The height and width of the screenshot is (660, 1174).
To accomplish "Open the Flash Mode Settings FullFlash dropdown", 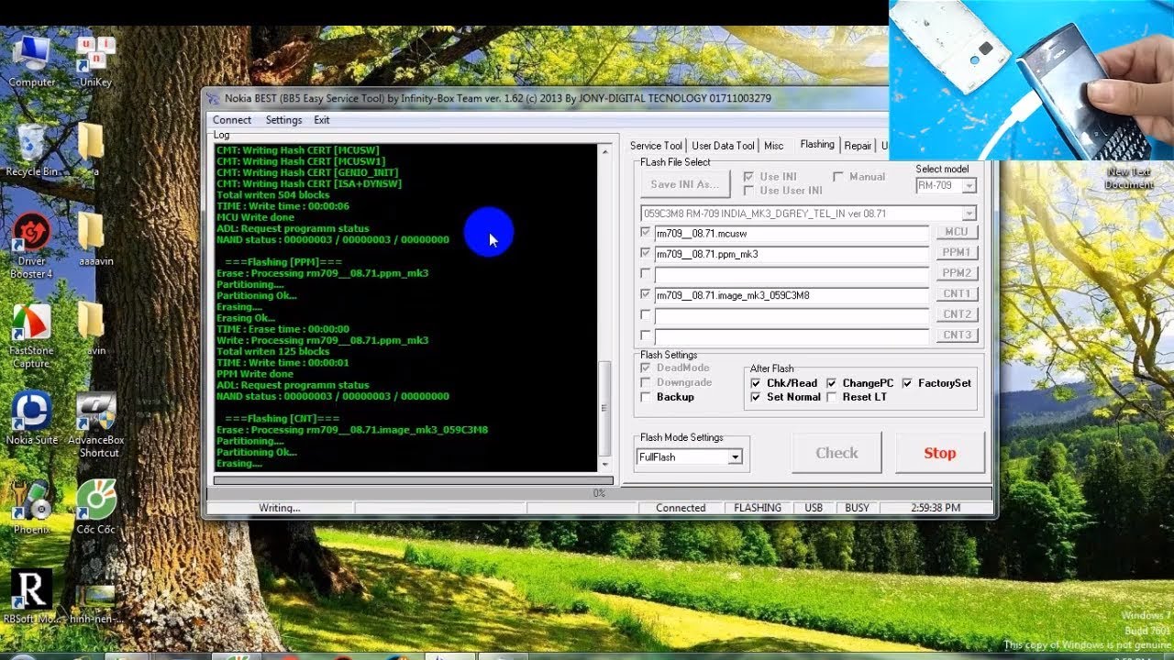I will (735, 456).
